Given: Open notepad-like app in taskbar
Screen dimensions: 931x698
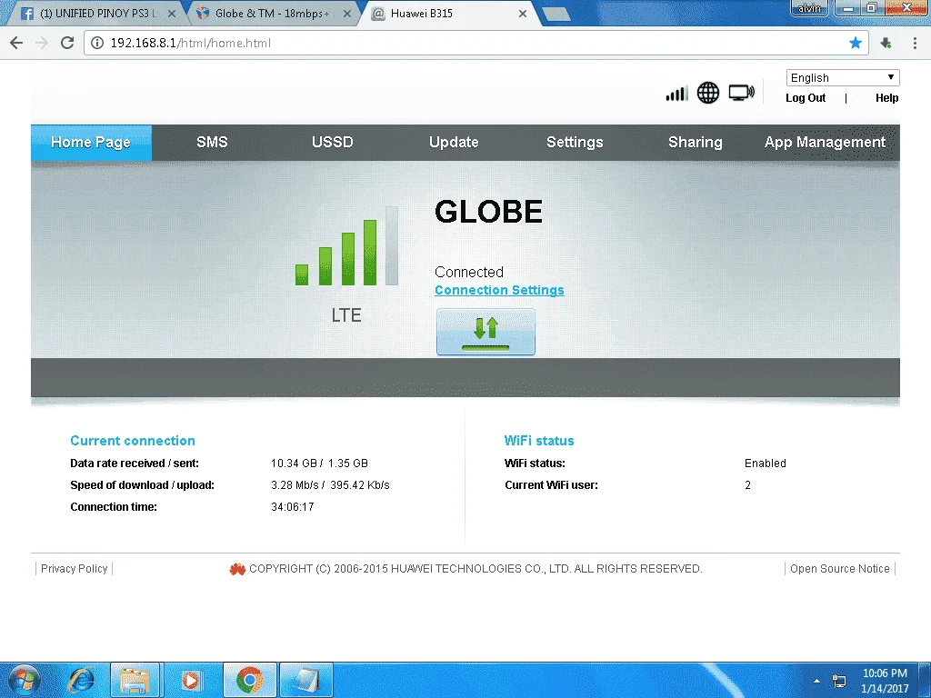Looking at the screenshot, I should click(305, 680).
